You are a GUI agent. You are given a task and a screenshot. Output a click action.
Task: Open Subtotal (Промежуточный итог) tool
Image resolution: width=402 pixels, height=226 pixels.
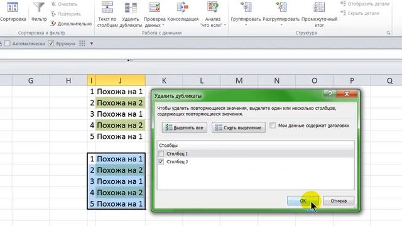pyautogui.click(x=319, y=14)
